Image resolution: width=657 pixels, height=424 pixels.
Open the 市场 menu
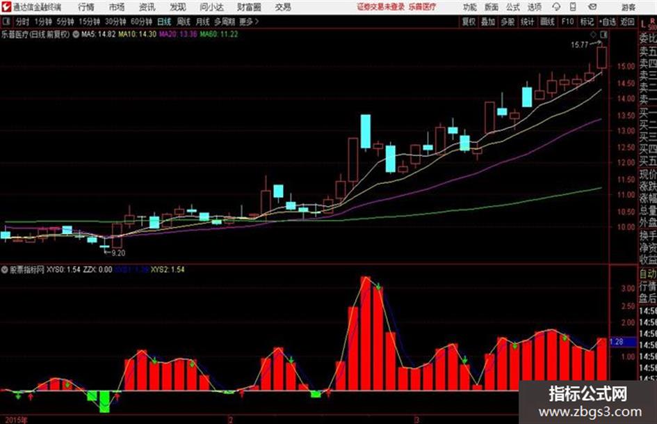click(117, 7)
